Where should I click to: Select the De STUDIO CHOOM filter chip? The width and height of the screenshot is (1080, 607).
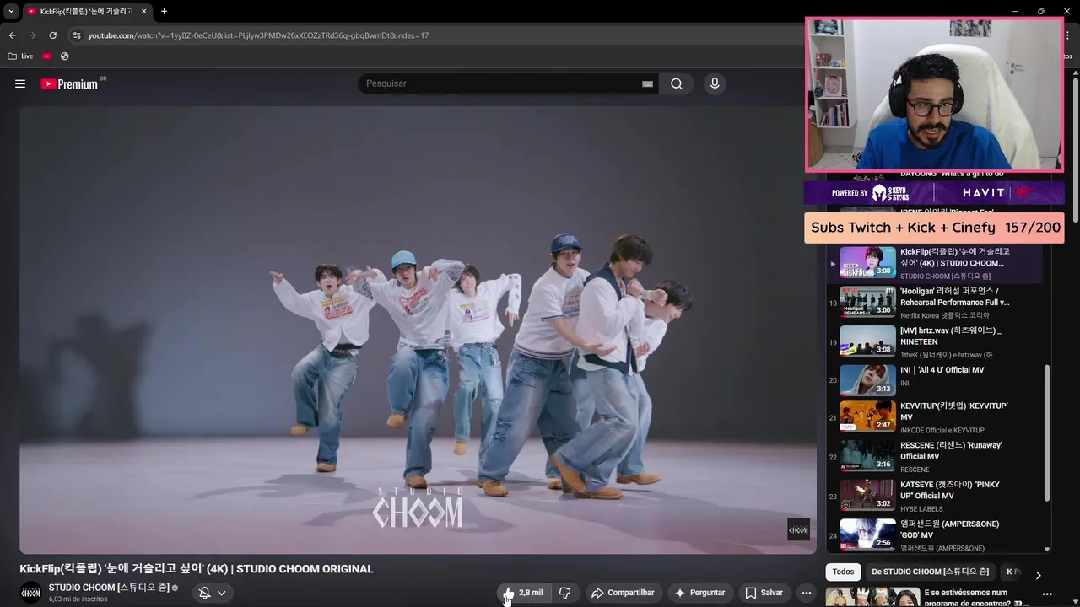click(x=931, y=572)
